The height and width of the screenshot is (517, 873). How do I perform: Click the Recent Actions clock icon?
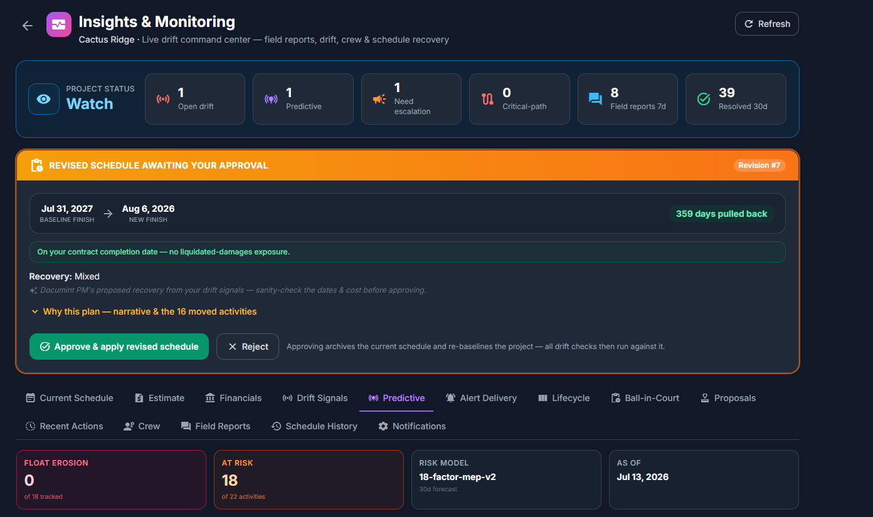[x=30, y=426]
